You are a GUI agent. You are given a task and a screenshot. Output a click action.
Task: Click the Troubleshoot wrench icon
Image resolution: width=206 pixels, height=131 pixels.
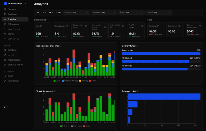point(5,81)
